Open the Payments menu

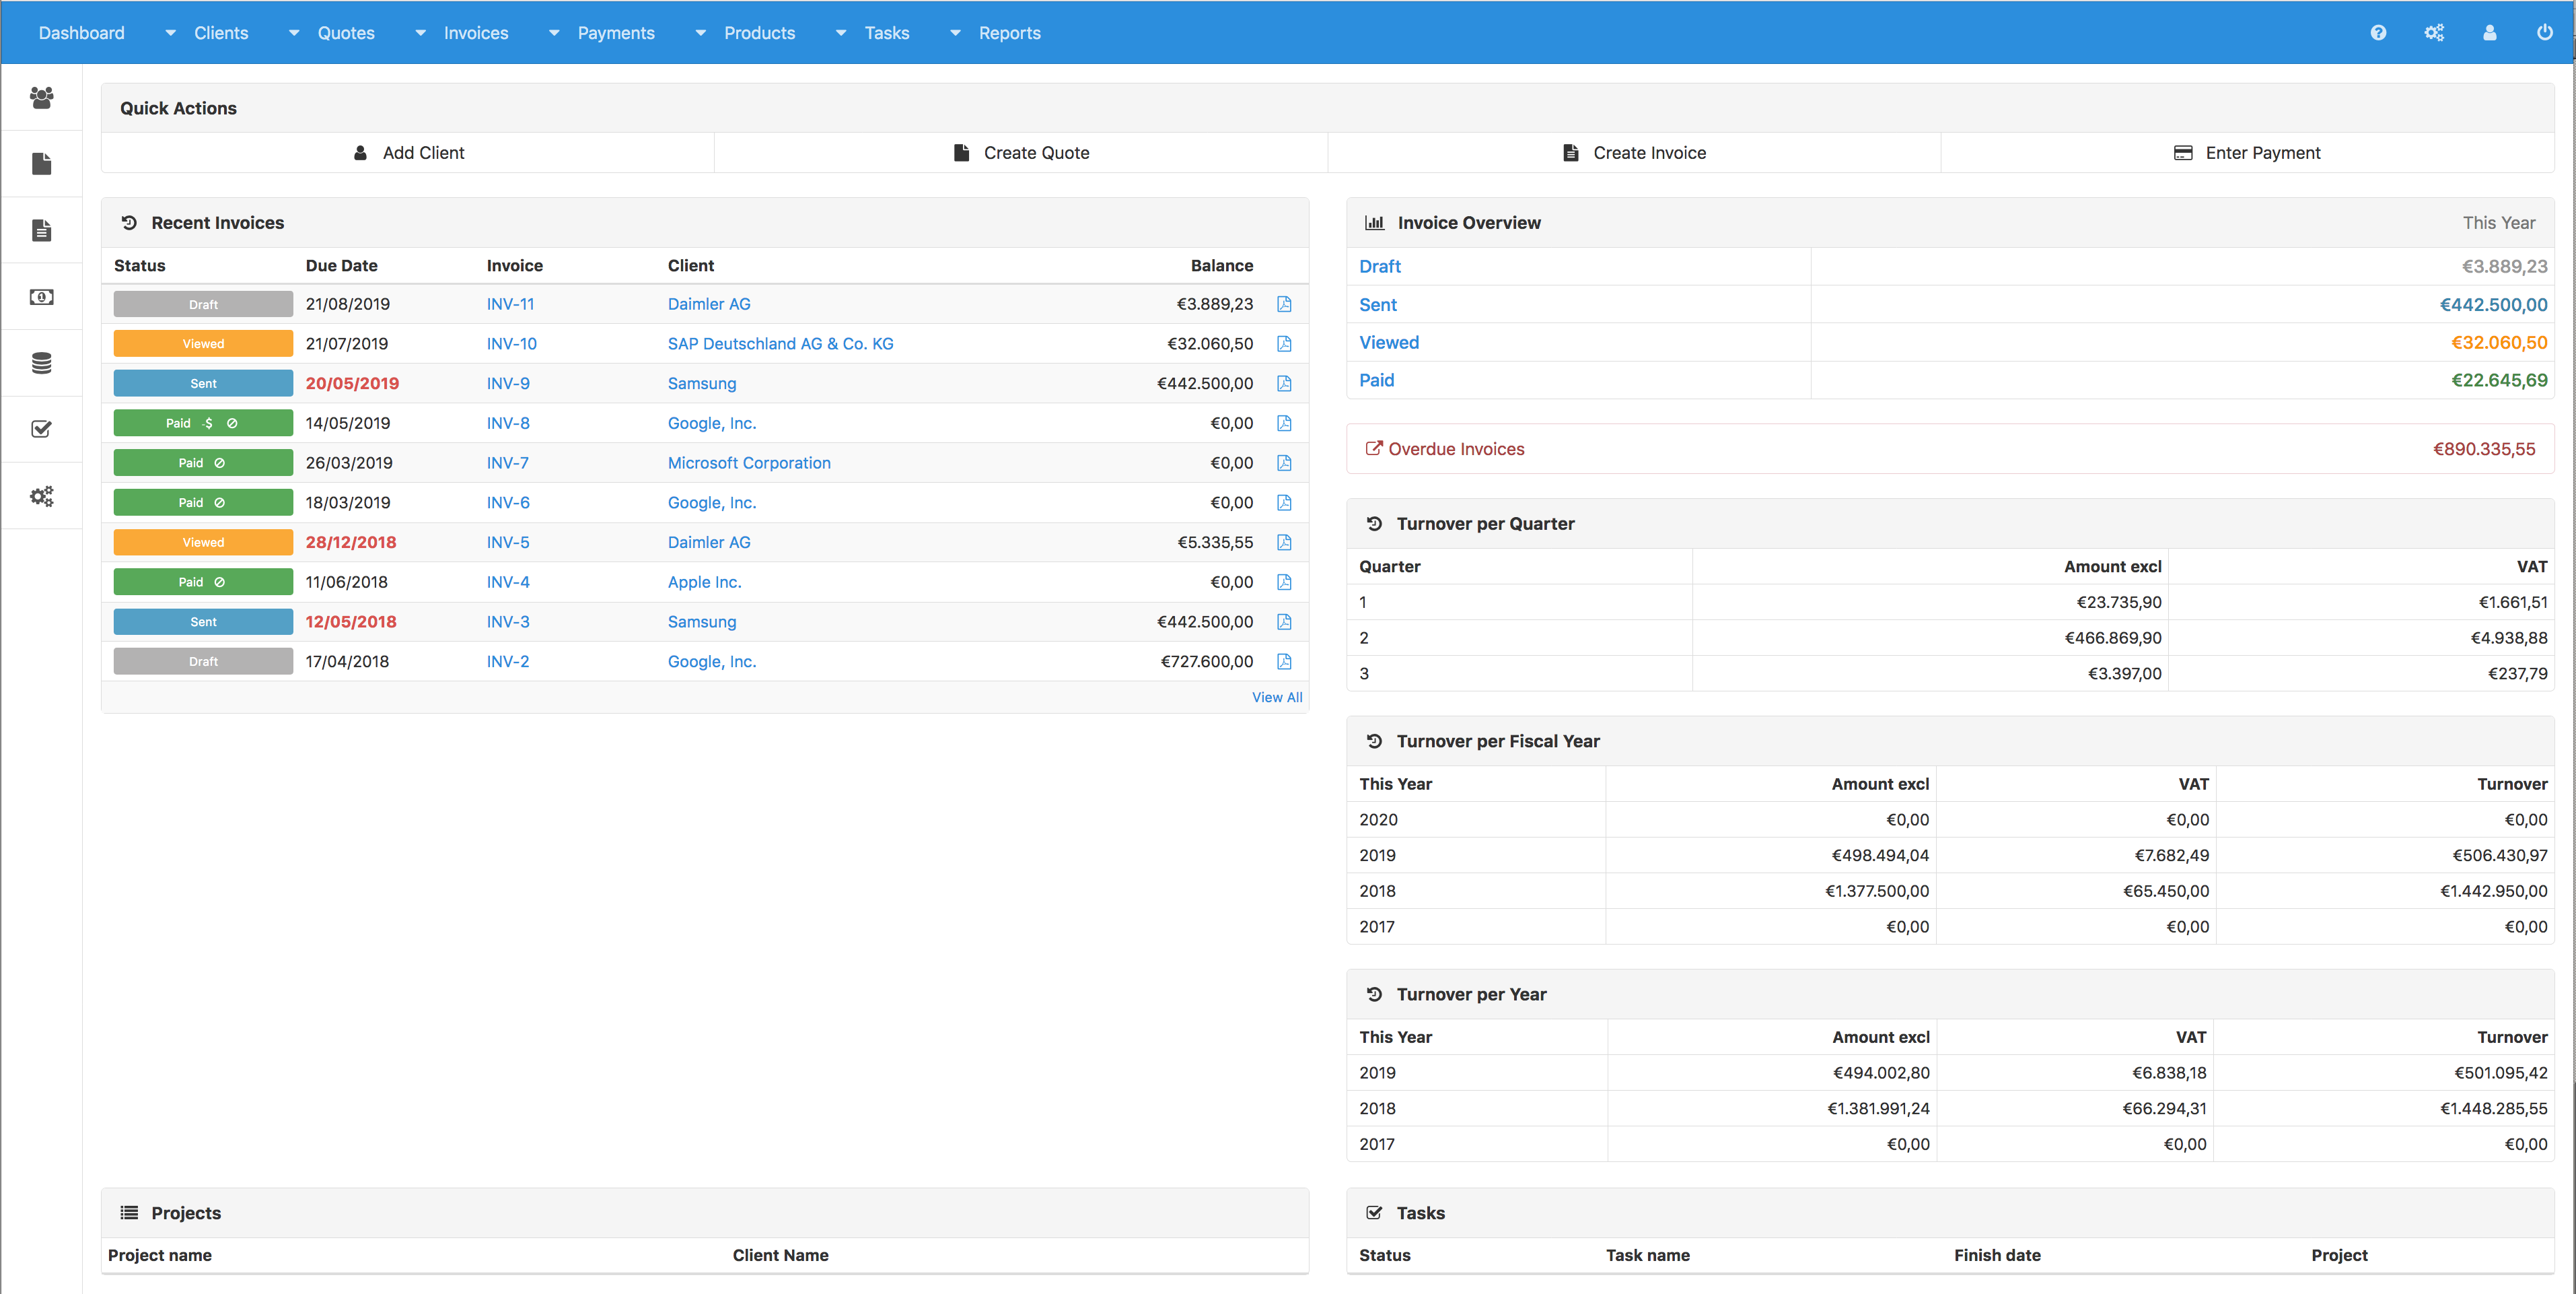616,33
